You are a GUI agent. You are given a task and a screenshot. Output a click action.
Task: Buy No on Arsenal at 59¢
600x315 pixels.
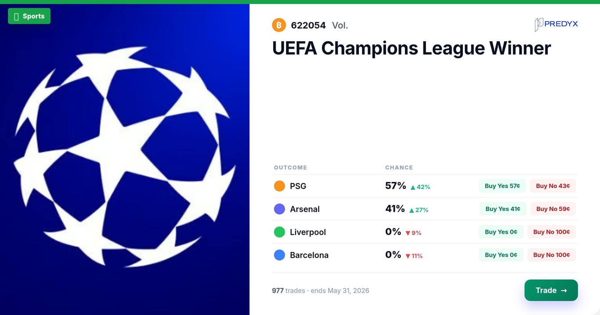tap(553, 209)
